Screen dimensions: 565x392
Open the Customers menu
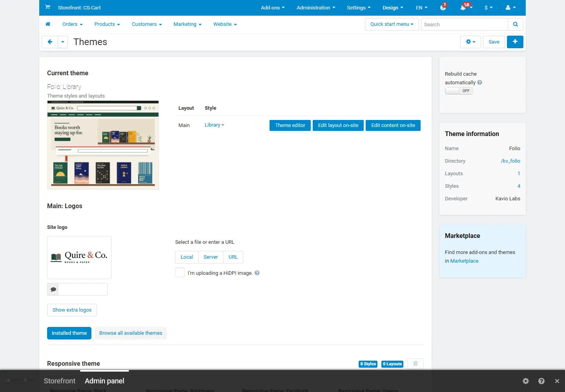(x=147, y=24)
